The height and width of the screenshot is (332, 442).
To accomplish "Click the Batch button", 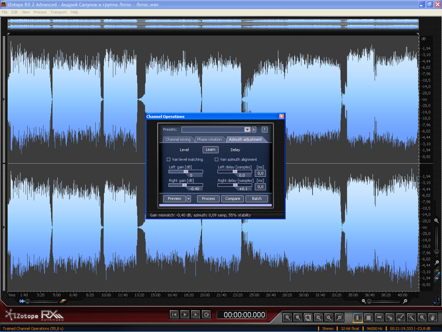I will point(257,199).
